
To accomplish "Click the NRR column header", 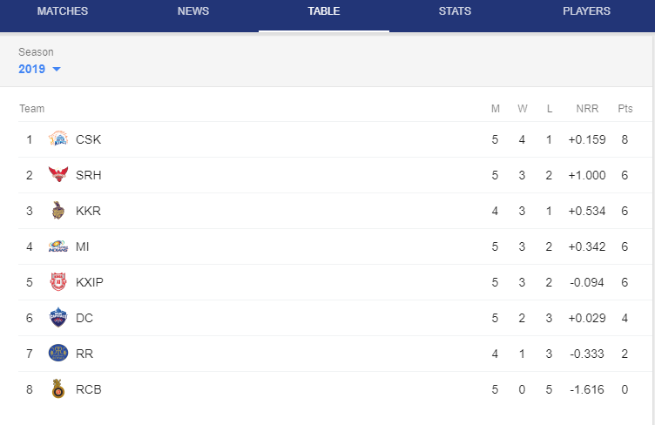I will [587, 109].
